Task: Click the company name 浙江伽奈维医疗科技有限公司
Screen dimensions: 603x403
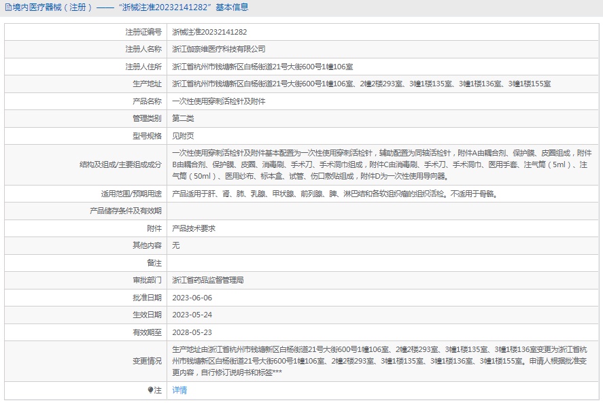Action: pyautogui.click(x=219, y=49)
